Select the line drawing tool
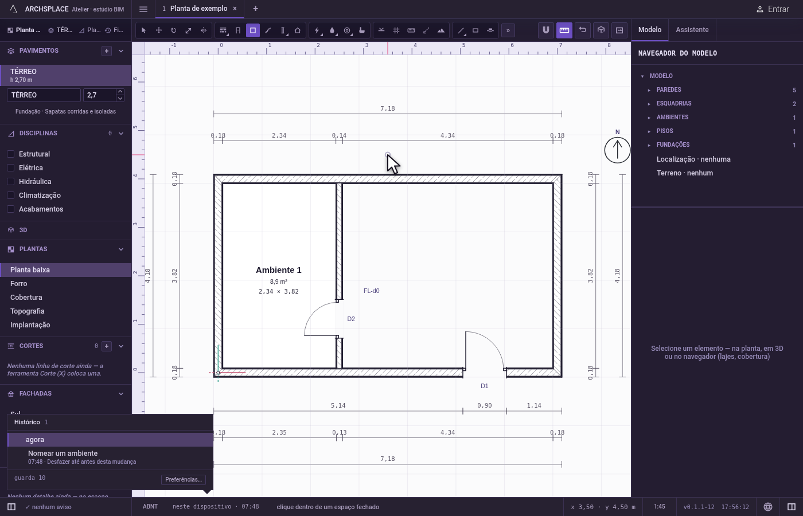The height and width of the screenshot is (516, 803). click(x=461, y=30)
